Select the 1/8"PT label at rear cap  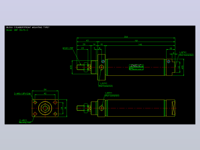[x=183, y=52]
